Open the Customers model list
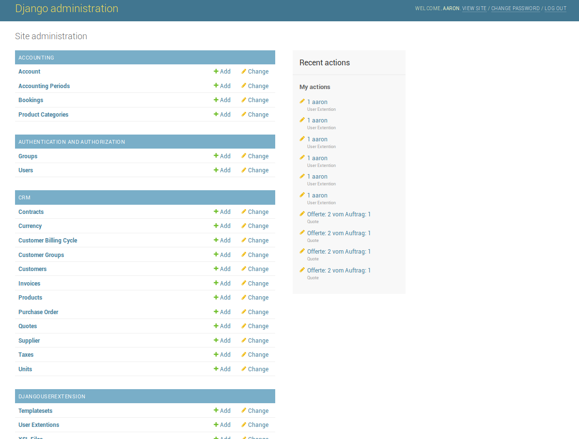 click(x=32, y=269)
